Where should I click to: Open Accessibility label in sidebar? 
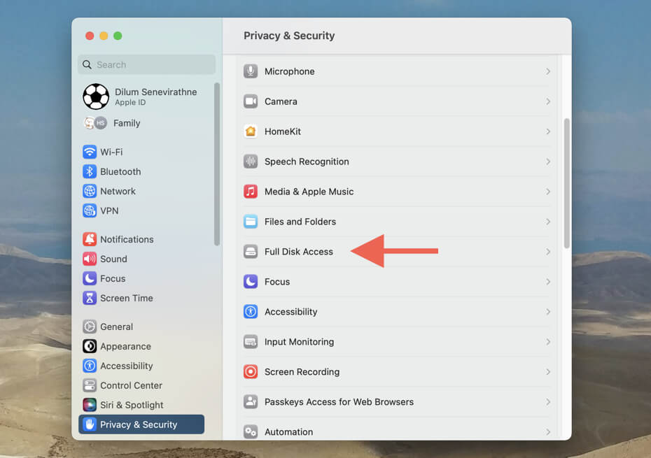126,366
